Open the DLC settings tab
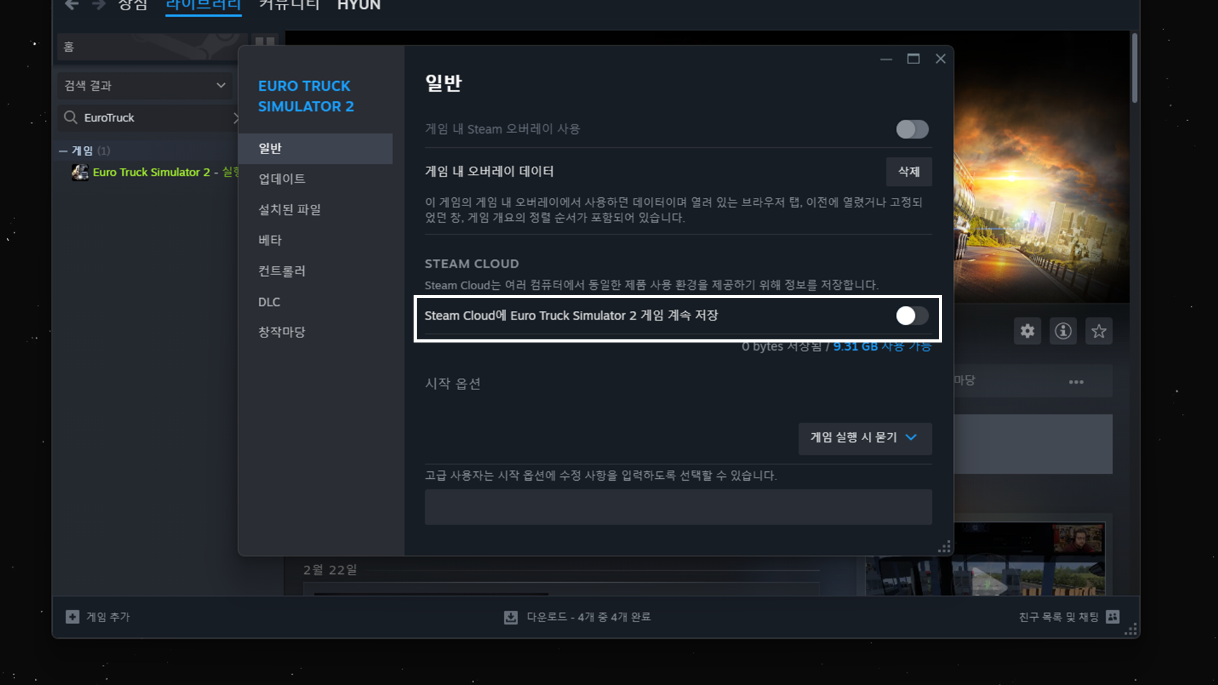Viewport: 1218px width, 685px height. [x=269, y=302]
